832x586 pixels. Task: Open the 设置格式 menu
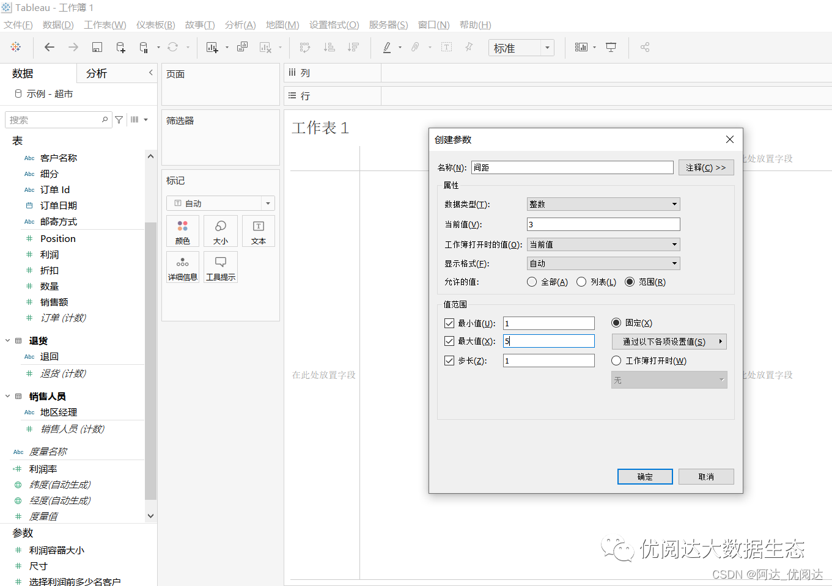[x=334, y=24]
